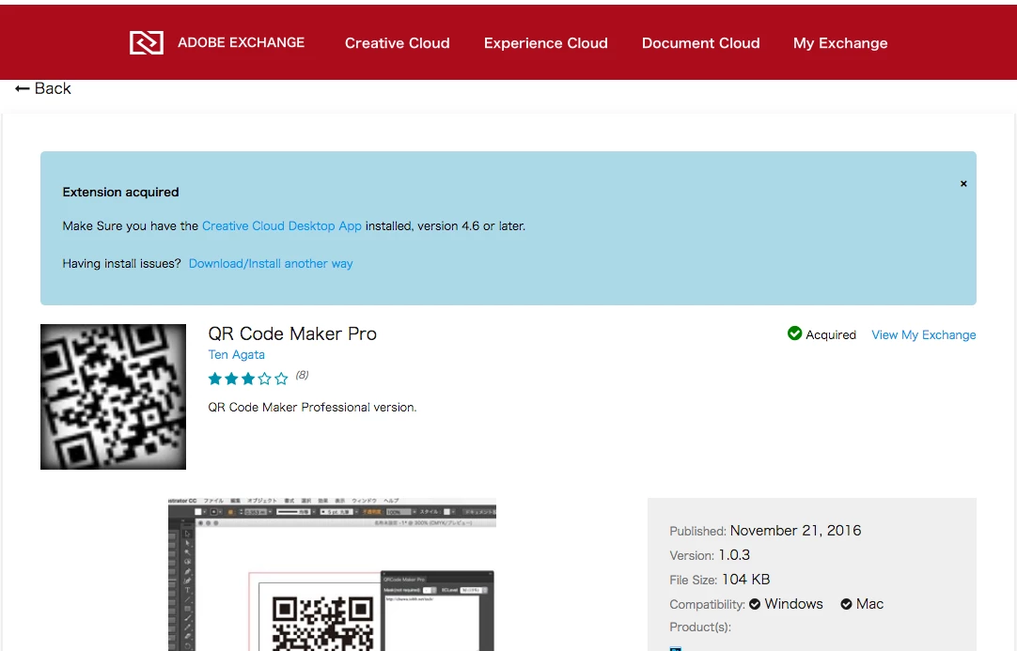Select the version number 1.0.3
Image resolution: width=1017 pixels, height=651 pixels.
click(x=734, y=555)
